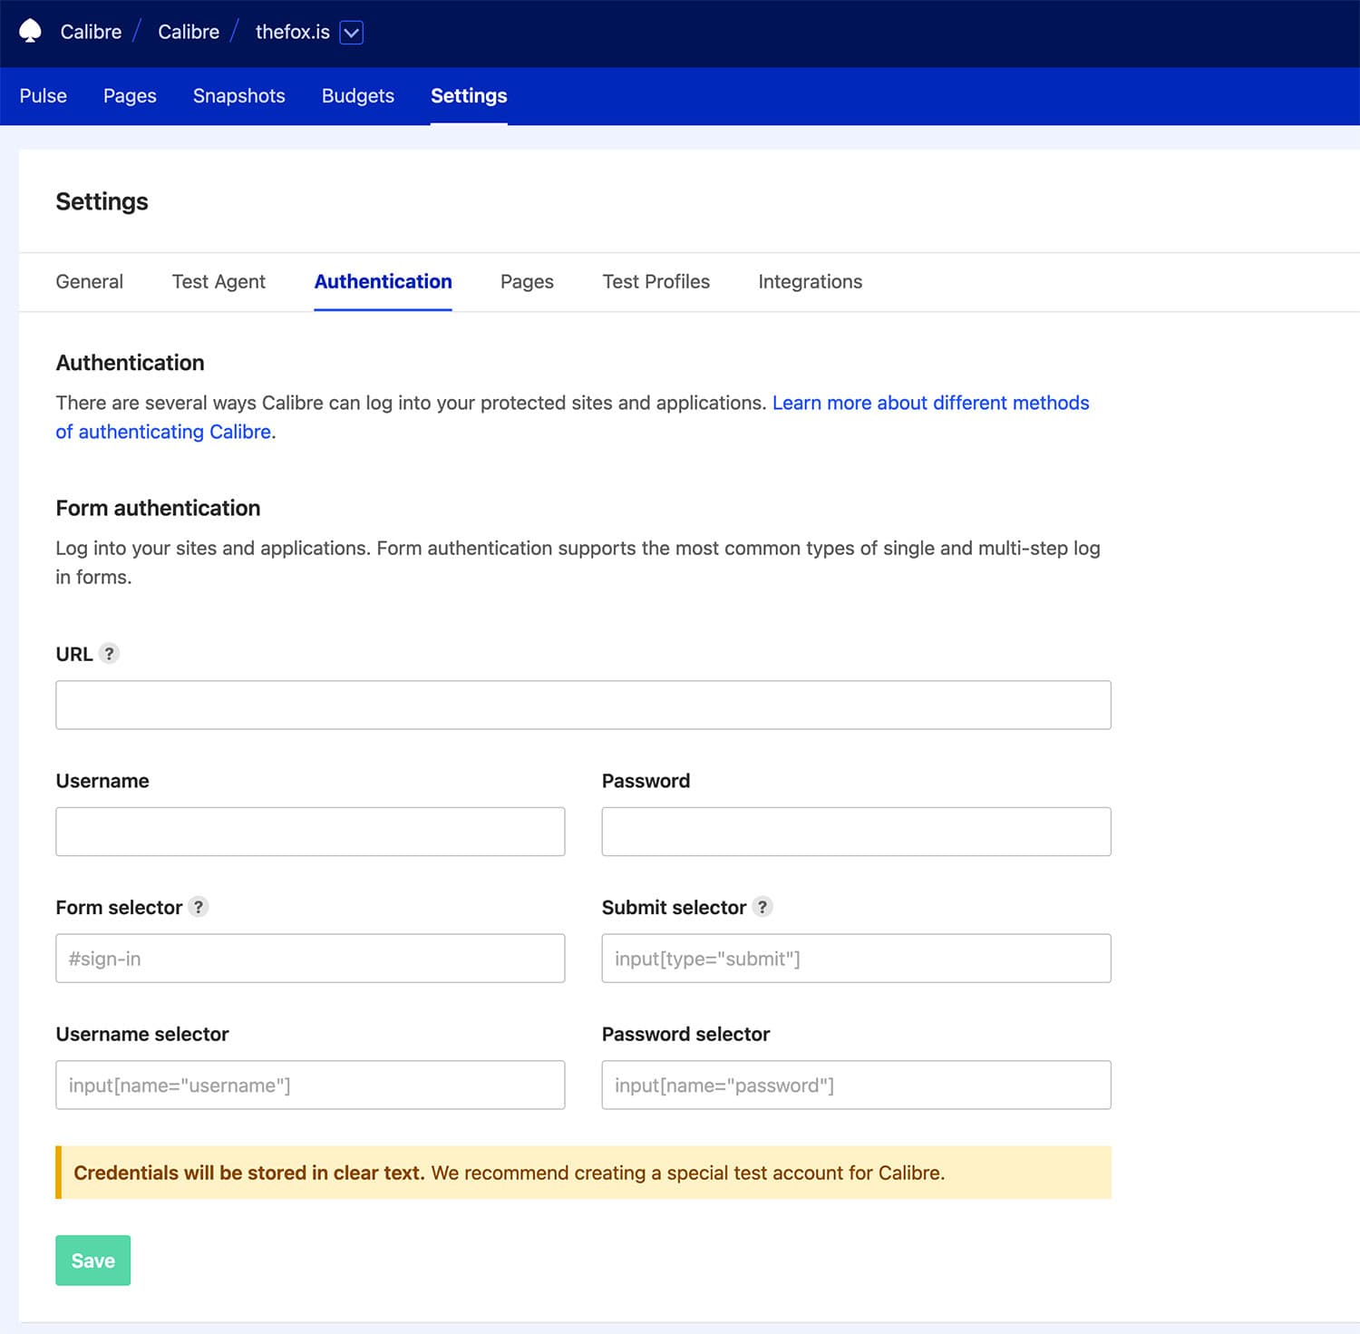This screenshot has width=1360, height=1334.
Task: Click the Password input box
Action: pos(855,831)
